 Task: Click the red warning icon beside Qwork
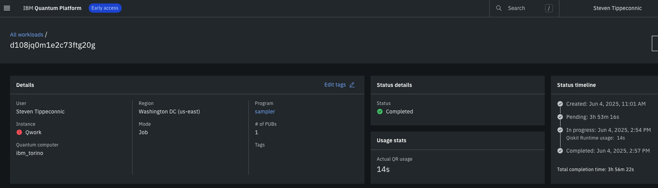(19, 132)
